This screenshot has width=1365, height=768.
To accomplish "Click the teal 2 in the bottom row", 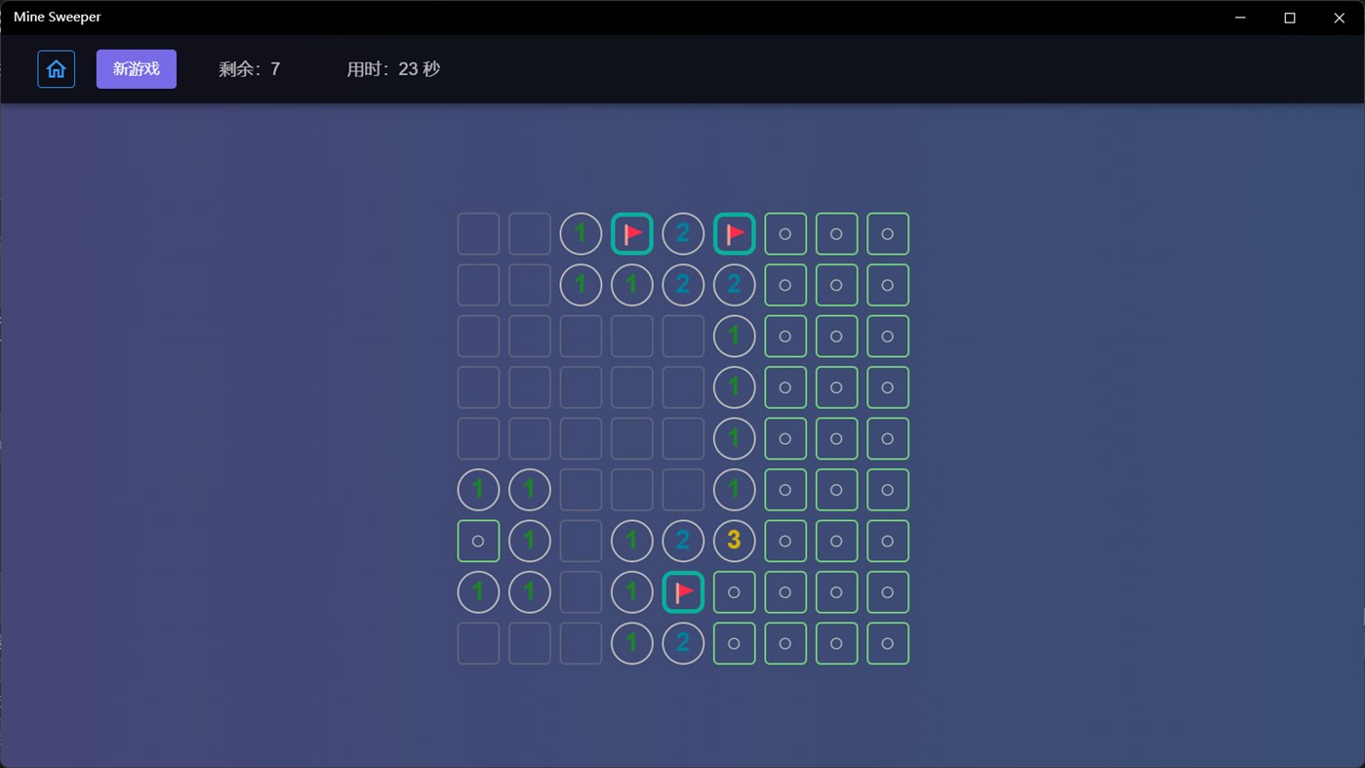I will tap(683, 643).
